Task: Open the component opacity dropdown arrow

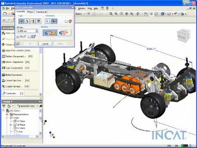Action: pos(186,14)
